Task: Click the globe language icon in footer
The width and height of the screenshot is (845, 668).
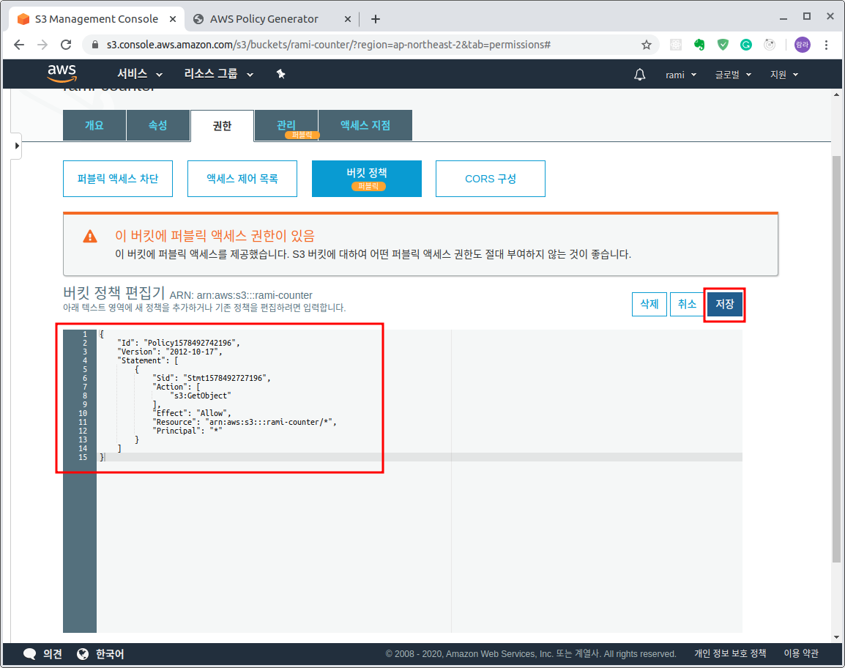Action: tap(83, 654)
